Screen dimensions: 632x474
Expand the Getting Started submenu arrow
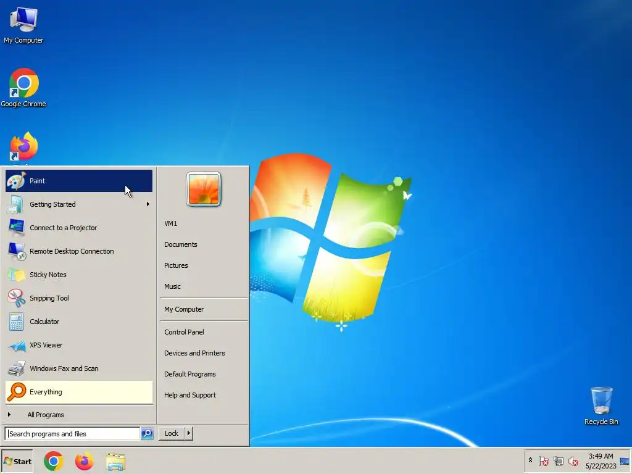point(148,204)
